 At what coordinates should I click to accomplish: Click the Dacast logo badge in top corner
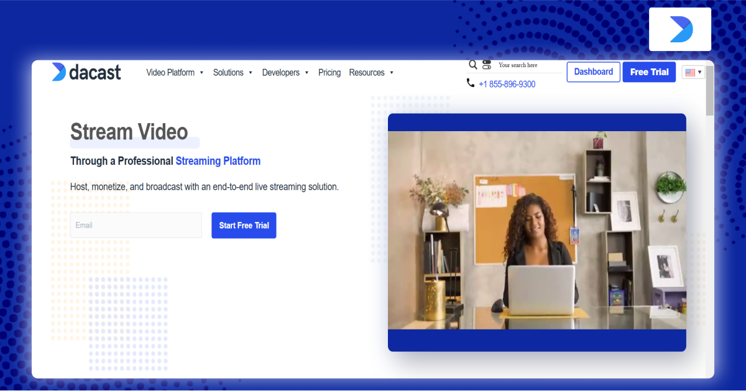680,29
